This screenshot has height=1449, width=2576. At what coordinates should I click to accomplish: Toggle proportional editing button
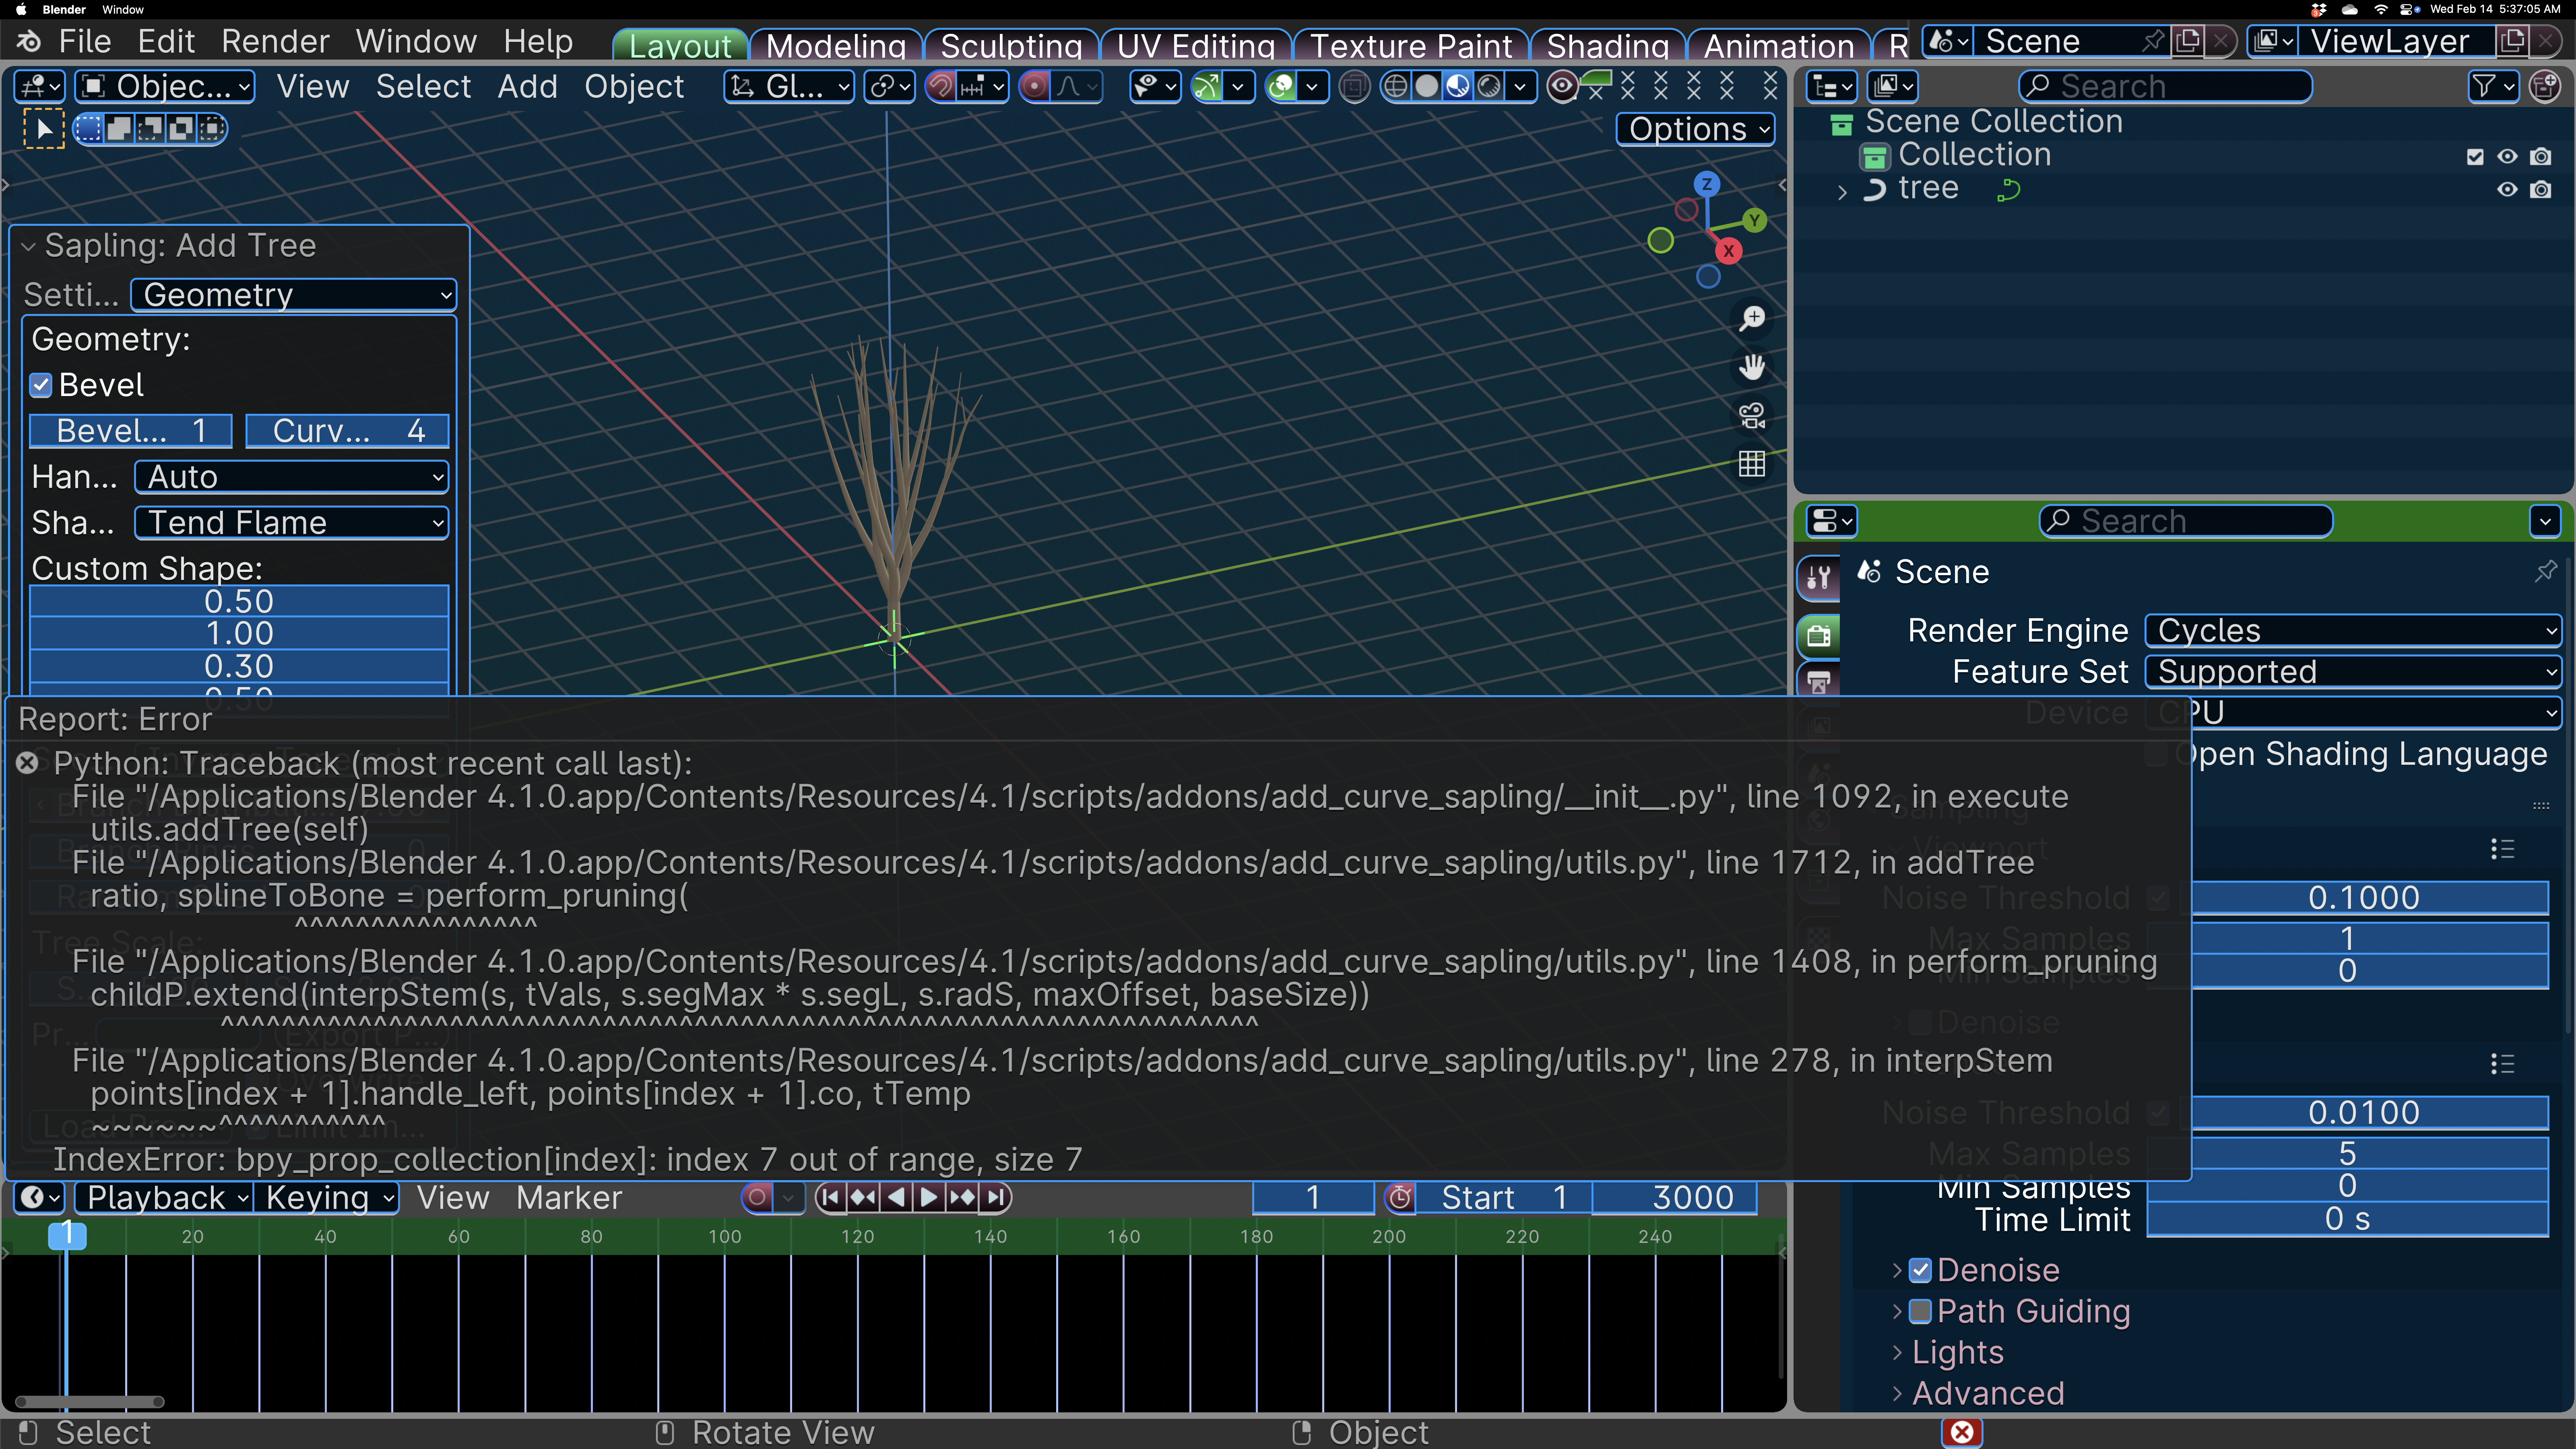click(x=1035, y=87)
